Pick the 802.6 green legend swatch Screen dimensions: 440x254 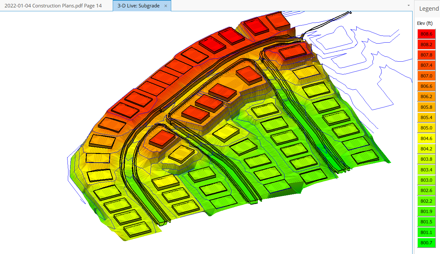point(426,190)
